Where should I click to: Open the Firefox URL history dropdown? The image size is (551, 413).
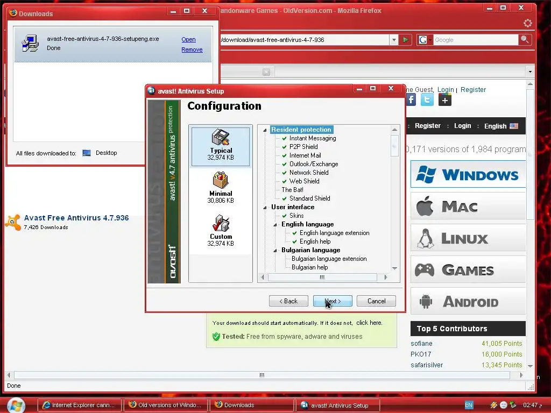393,40
